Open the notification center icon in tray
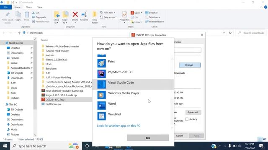Image resolution: width=268 pixels, height=150 pixels. coord(261,146)
